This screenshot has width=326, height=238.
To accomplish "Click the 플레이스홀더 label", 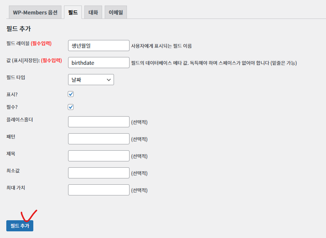I will click(20, 120).
